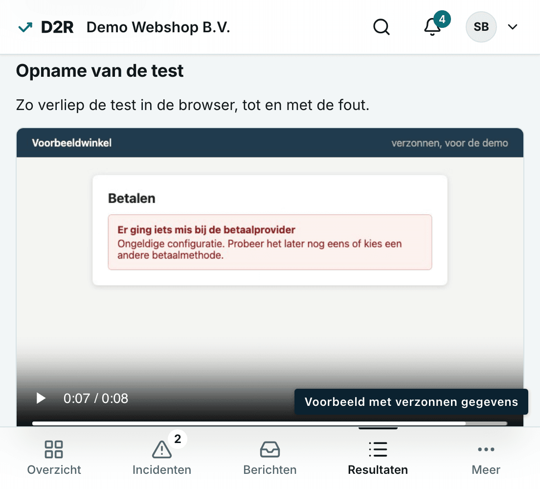
Task: Expand the account menu chevron
Action: coord(513,27)
